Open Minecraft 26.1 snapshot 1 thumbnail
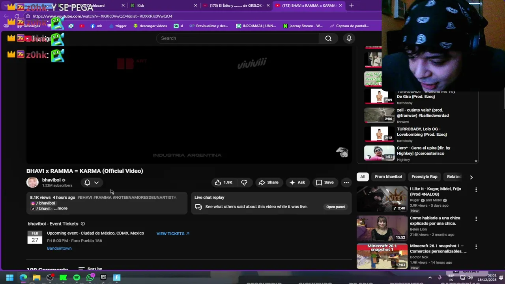This screenshot has width=505, height=284. [x=382, y=256]
